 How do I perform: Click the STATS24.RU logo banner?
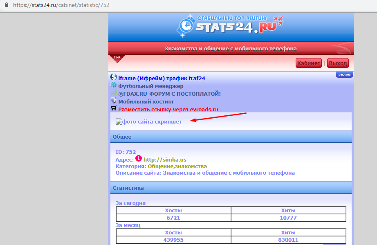pyautogui.click(x=230, y=26)
